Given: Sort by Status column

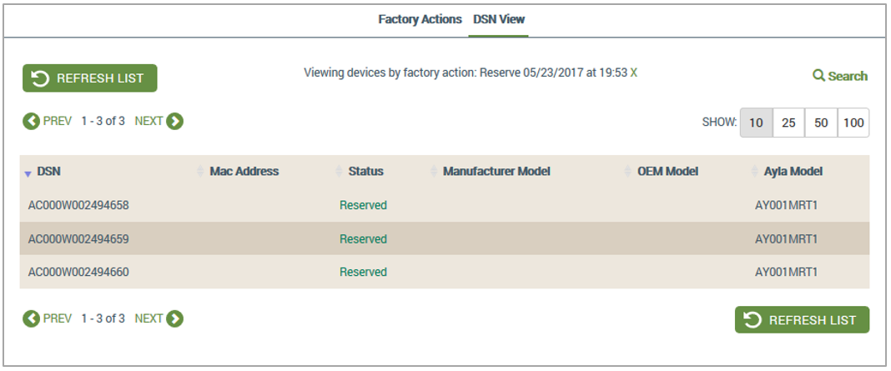Looking at the screenshot, I should click(x=366, y=171).
